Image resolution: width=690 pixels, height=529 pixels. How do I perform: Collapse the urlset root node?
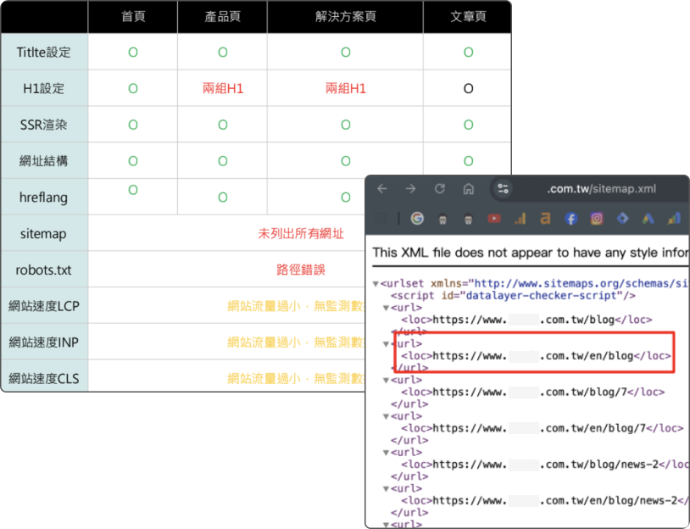(376, 284)
